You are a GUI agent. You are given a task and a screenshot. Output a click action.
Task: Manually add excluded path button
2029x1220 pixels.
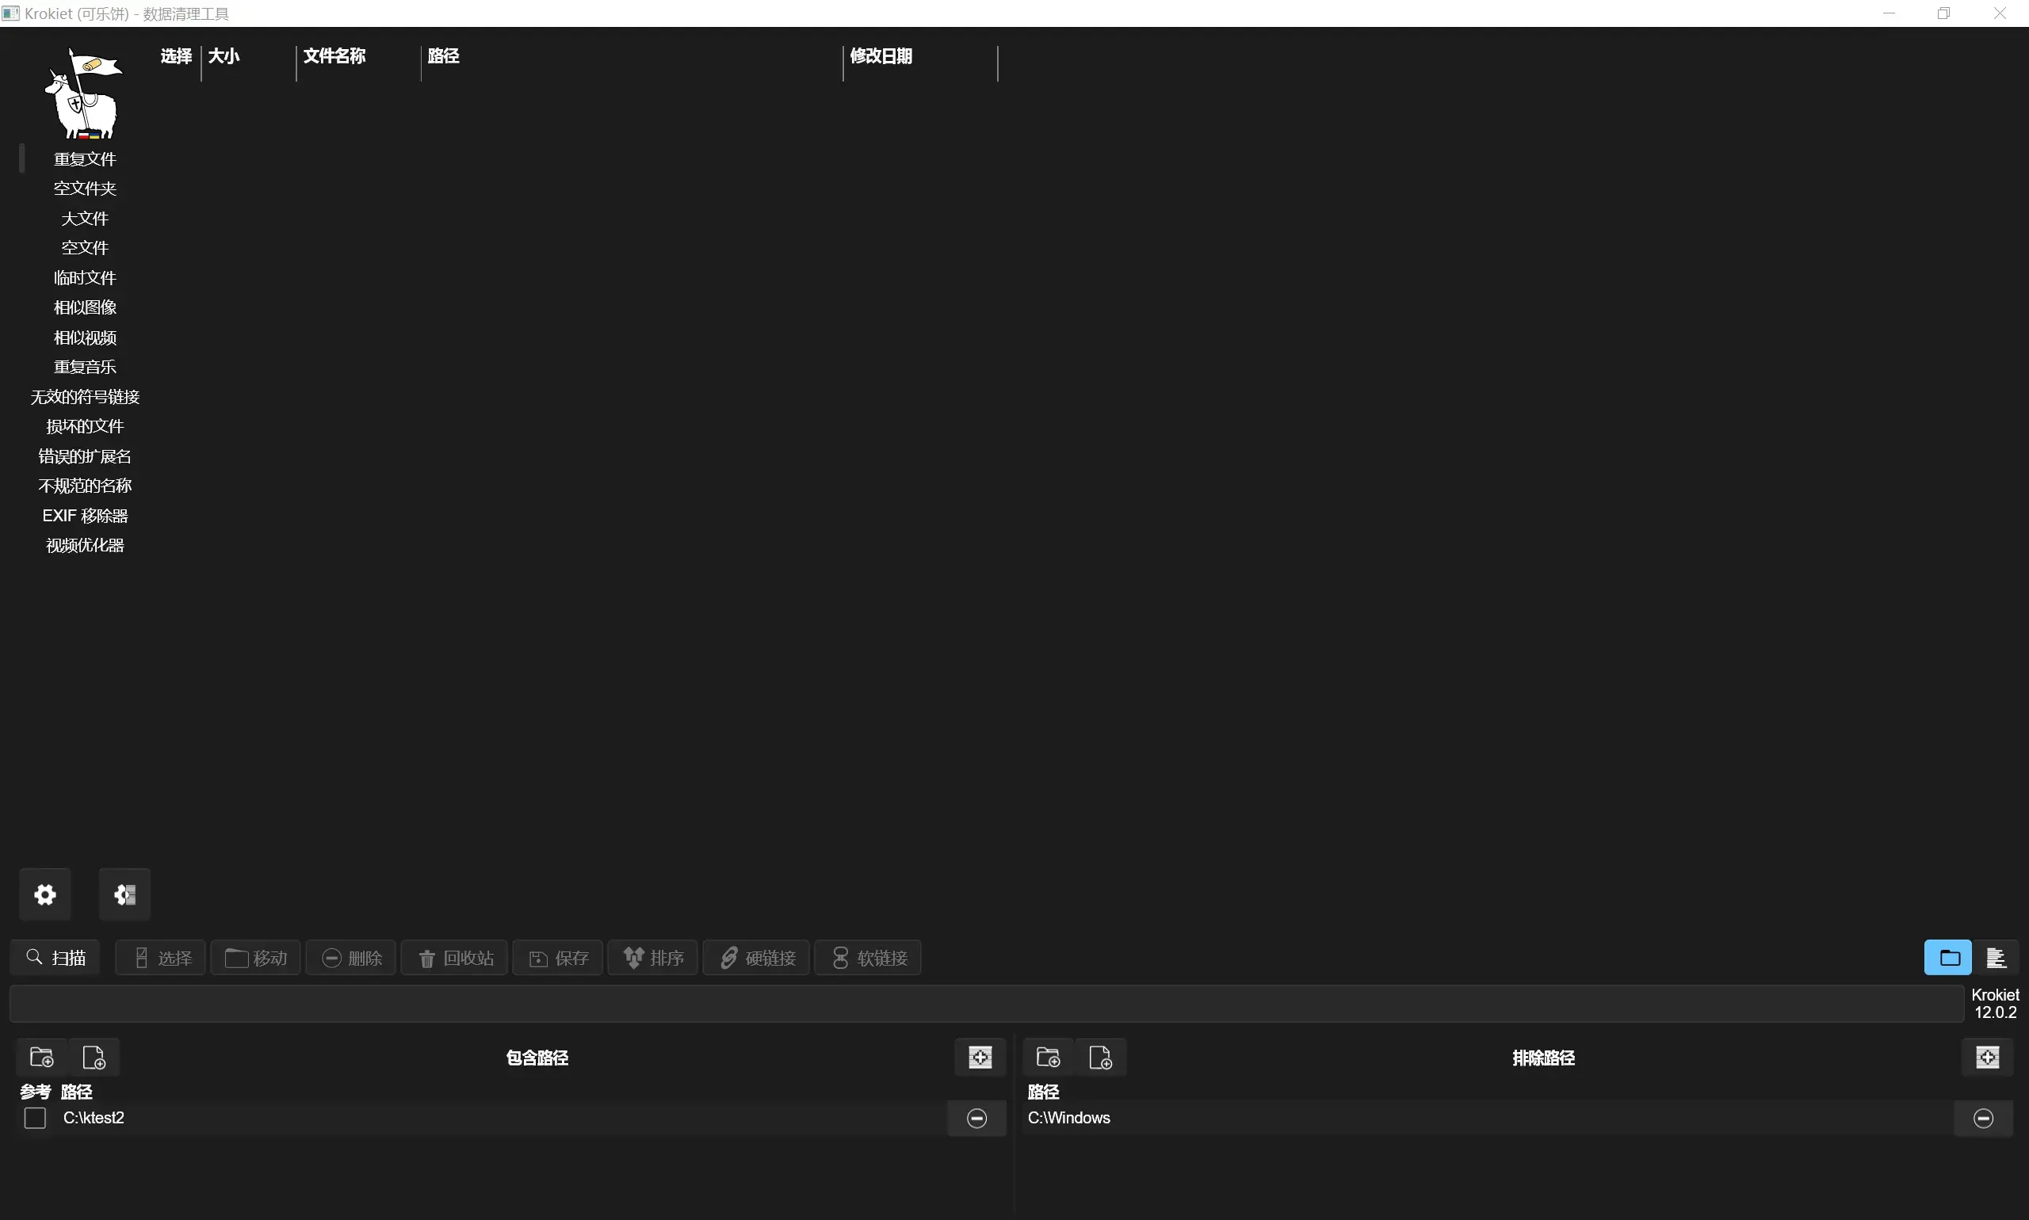point(1988,1058)
